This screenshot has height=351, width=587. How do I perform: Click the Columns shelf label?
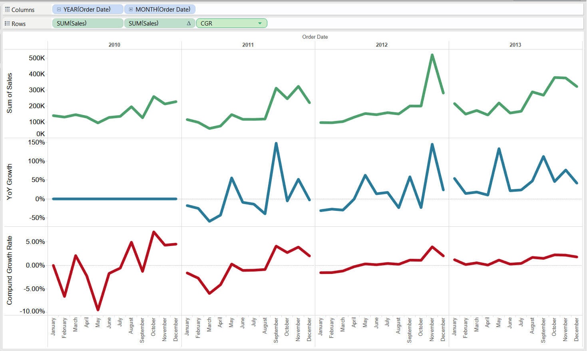[23, 10]
